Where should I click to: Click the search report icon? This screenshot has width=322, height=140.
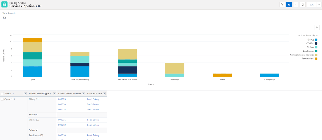(282, 4)
